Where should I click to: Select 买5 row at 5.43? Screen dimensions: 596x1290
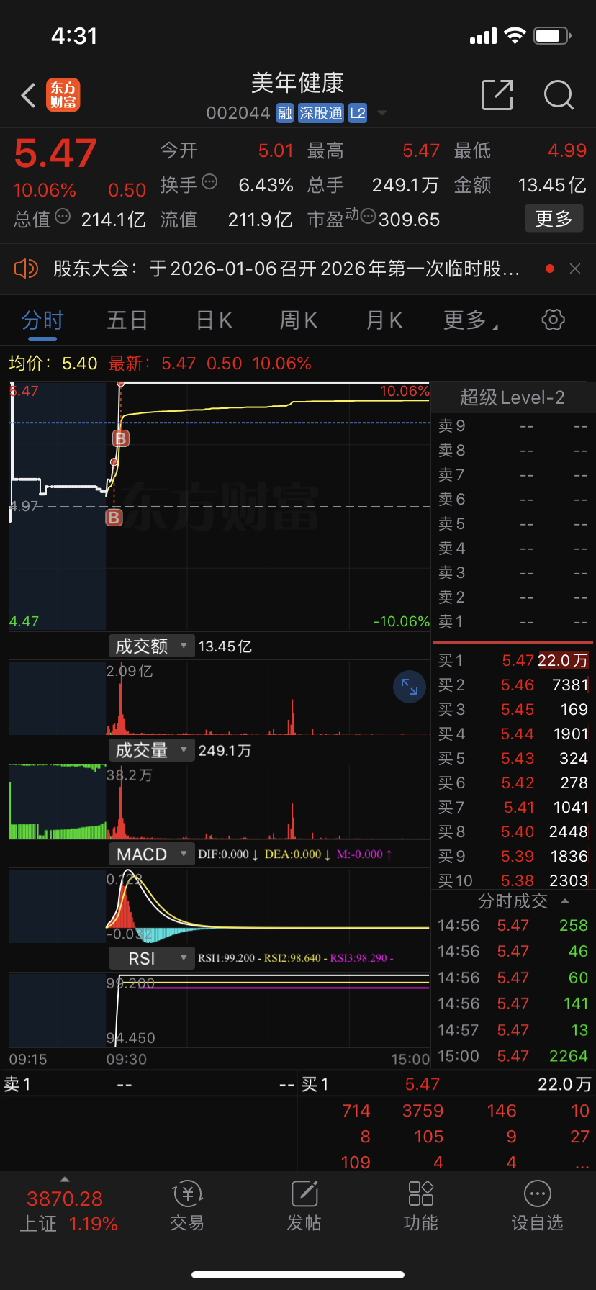513,759
